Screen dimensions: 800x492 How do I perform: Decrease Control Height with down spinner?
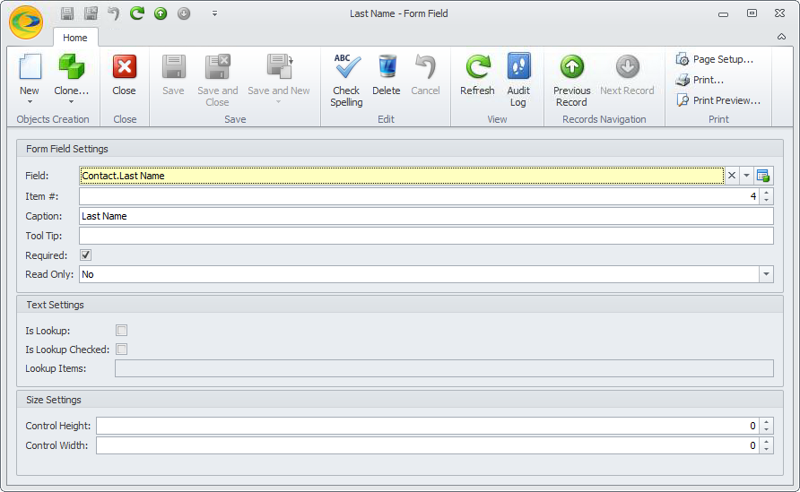point(766,430)
